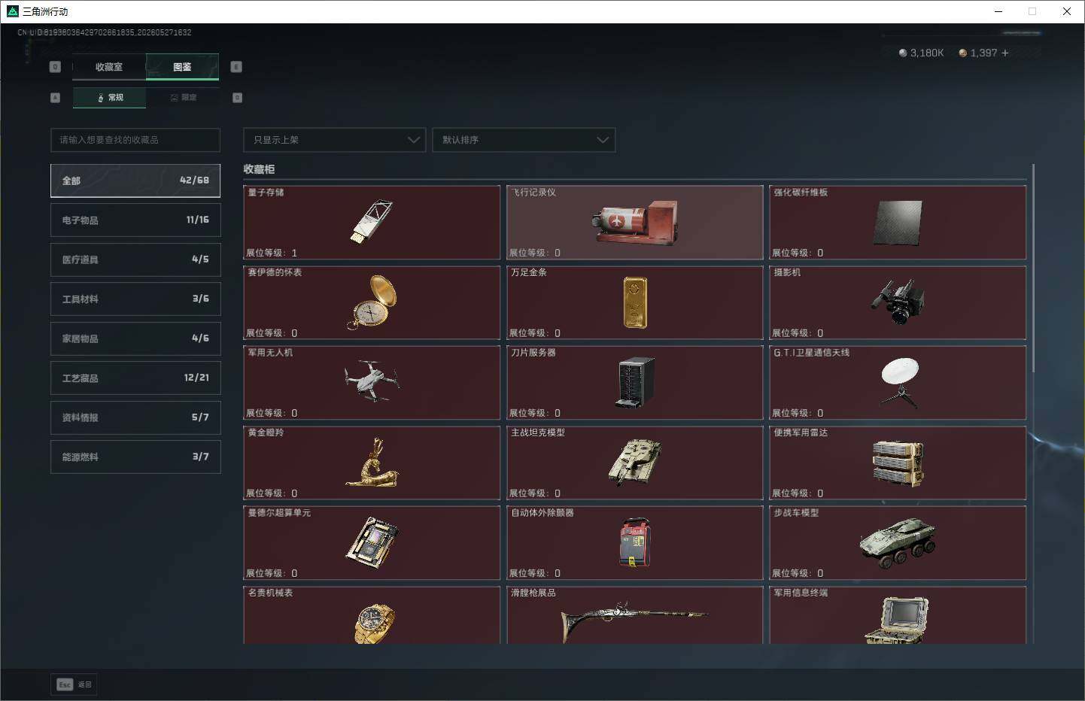Minimize the 三角洲行动 window
The width and height of the screenshot is (1085, 701).
[998, 11]
